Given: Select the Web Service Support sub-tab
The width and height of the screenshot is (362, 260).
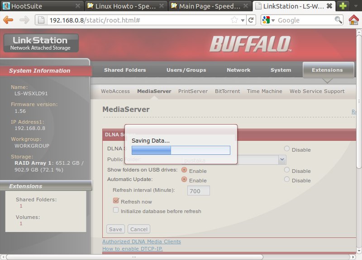Looking at the screenshot, I should tap(317, 91).
